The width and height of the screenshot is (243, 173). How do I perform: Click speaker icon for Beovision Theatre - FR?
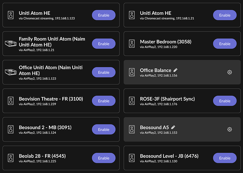11,101
